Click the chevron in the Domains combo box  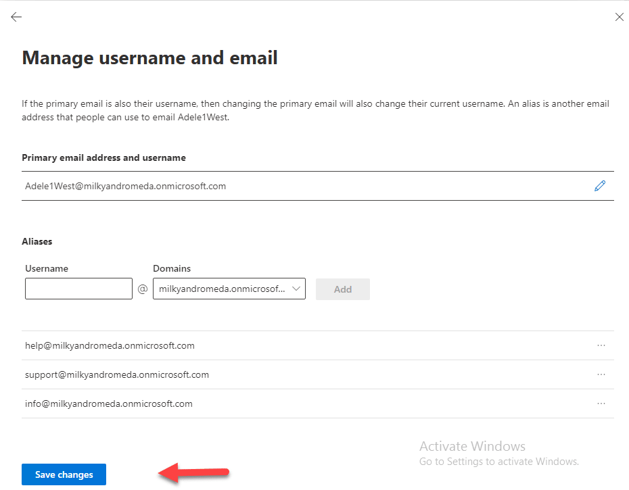296,289
